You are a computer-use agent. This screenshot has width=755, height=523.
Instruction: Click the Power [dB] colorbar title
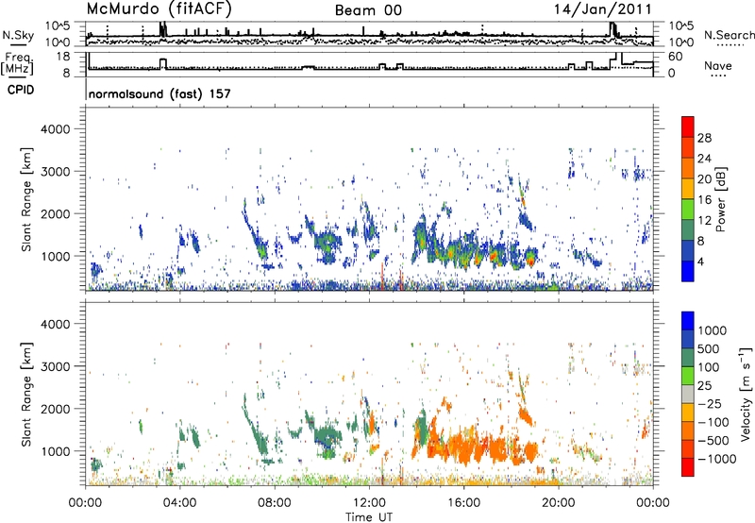point(720,199)
